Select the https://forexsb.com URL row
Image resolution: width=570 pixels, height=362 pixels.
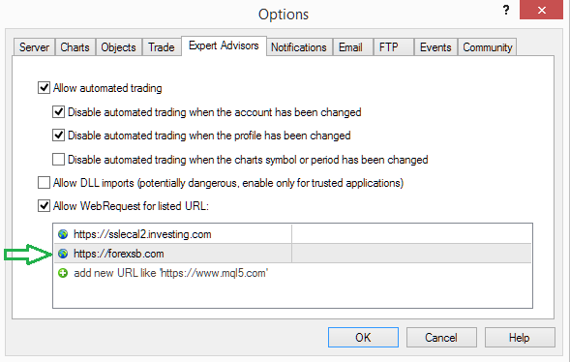pyautogui.click(x=292, y=254)
